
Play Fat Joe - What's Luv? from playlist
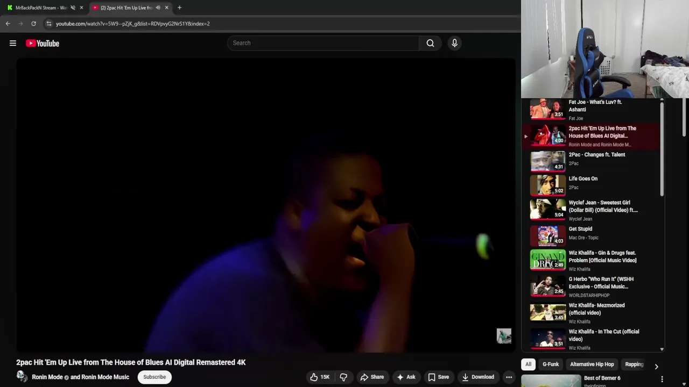590,110
